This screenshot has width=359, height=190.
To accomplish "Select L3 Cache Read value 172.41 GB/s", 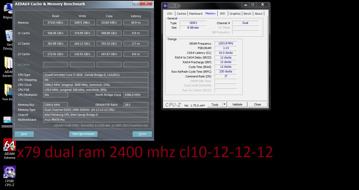I will pyautogui.click(x=55, y=54).
